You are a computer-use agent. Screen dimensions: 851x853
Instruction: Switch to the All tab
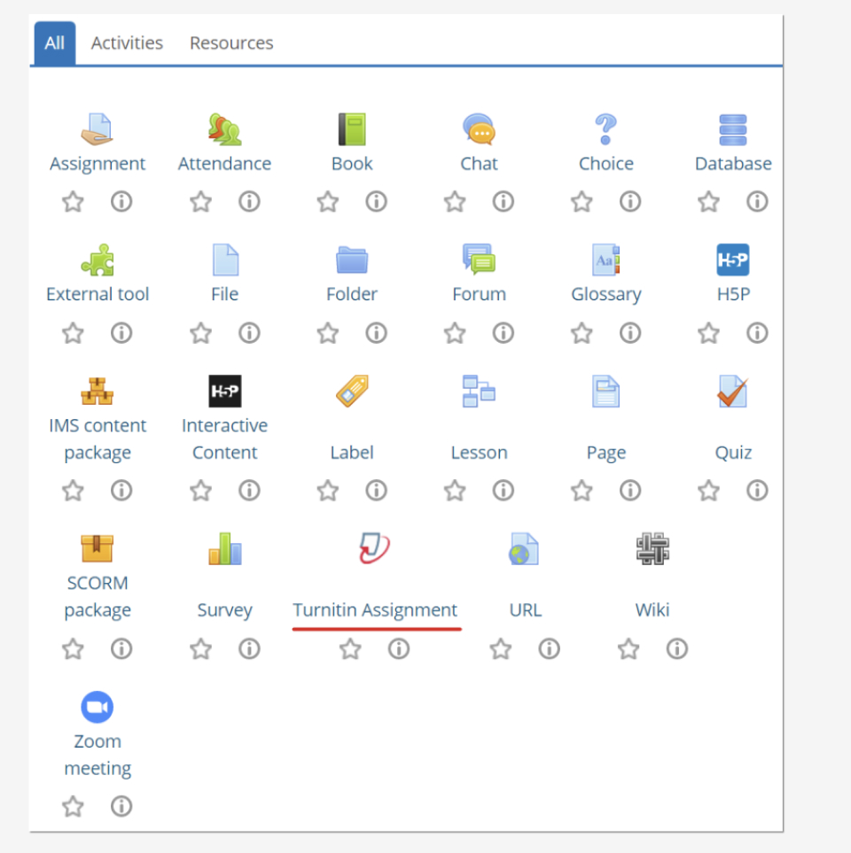pyautogui.click(x=54, y=43)
